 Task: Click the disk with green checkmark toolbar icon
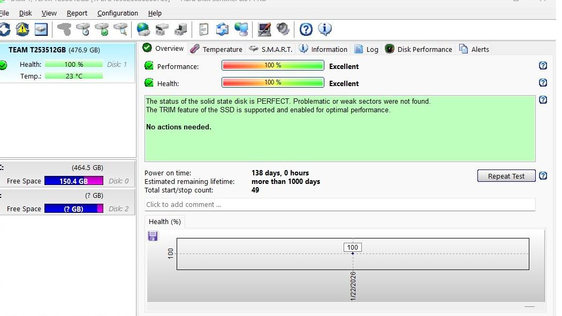(x=101, y=29)
